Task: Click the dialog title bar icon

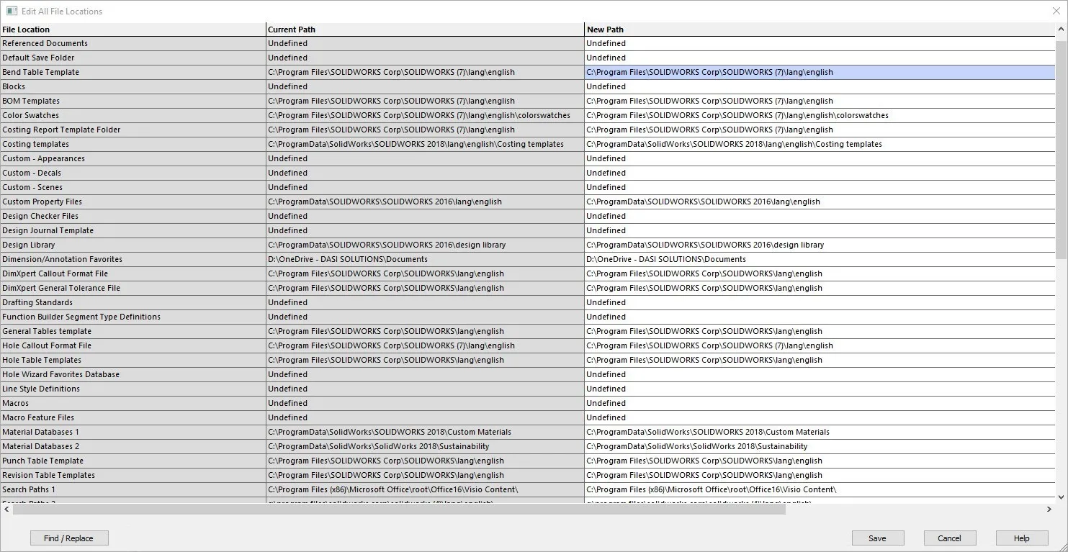Action: [12, 11]
